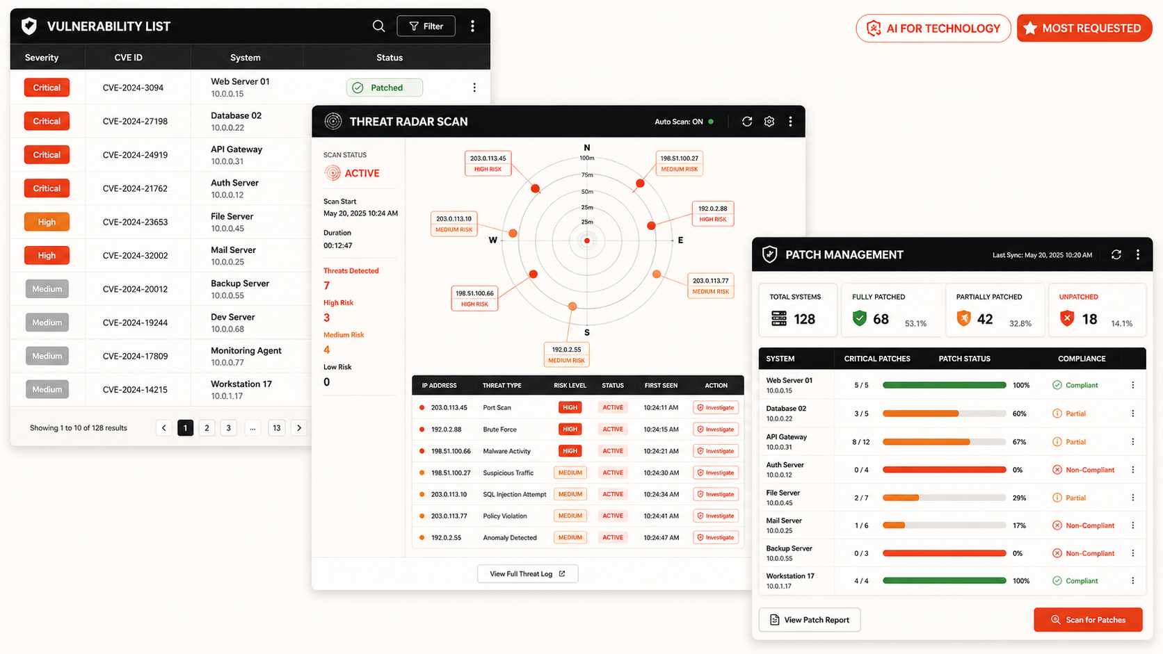This screenshot has width=1163, height=654.
Task: Select page 13 of vulnerability results
Action: point(277,428)
